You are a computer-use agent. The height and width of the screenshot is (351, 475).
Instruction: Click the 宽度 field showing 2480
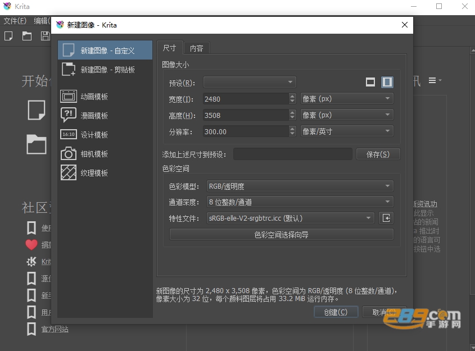point(246,99)
